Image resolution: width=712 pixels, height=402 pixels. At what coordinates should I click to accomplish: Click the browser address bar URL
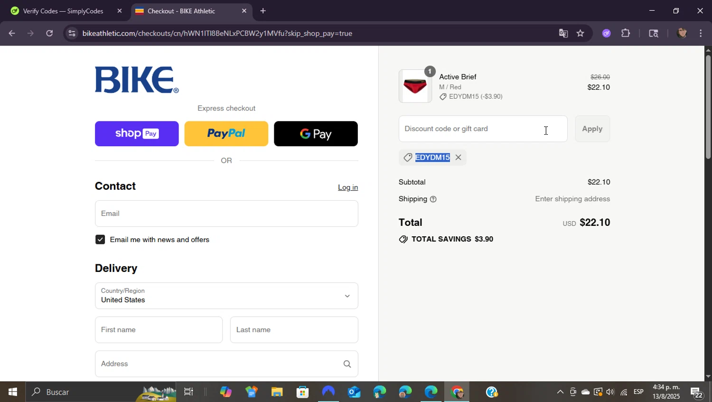217,33
